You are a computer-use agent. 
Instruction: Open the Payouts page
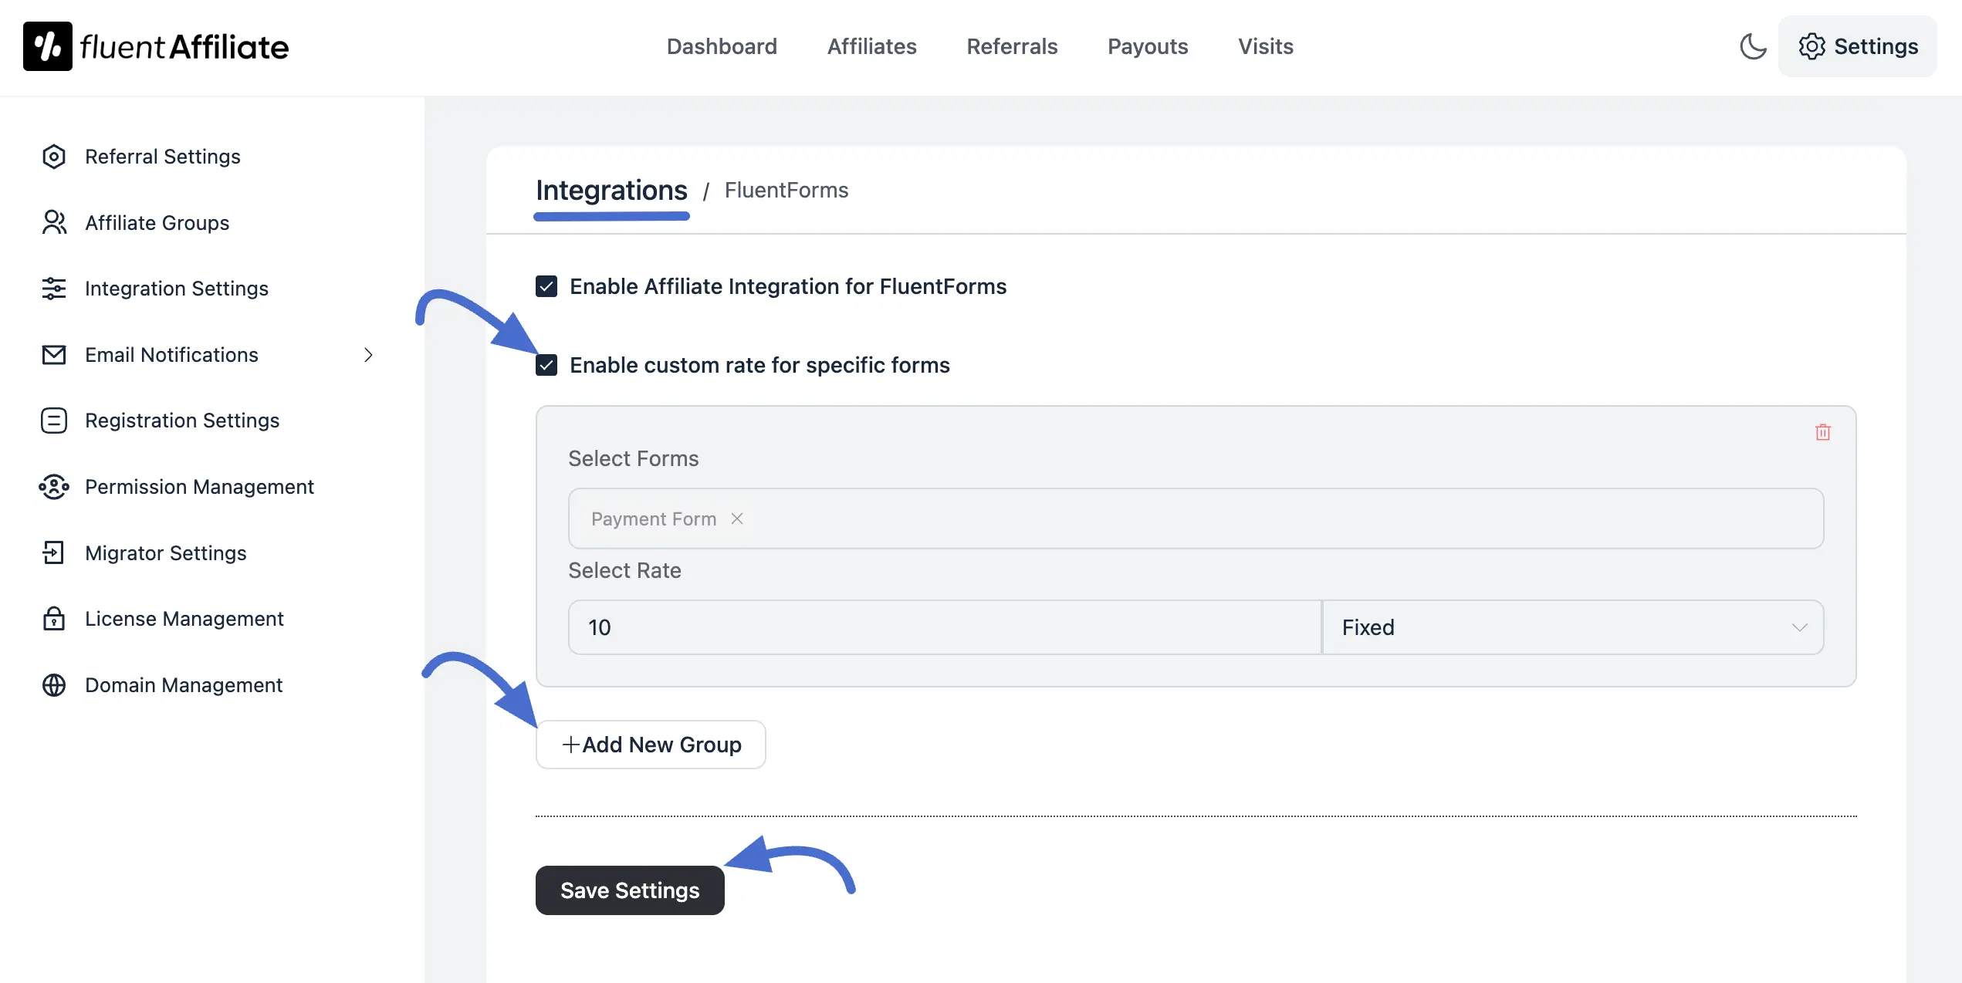pos(1148,46)
